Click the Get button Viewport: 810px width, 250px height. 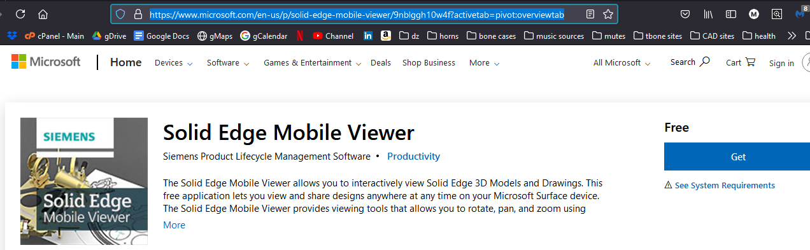pyautogui.click(x=737, y=156)
